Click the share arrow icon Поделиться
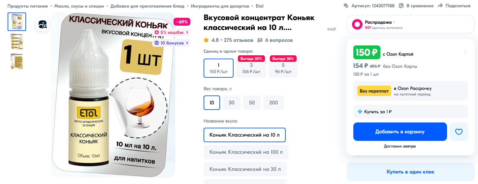478x184 pixels. tap(440, 6)
